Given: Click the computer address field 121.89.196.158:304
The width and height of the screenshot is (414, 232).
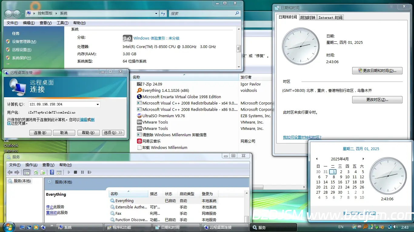Looking at the screenshot, I should (62, 105).
